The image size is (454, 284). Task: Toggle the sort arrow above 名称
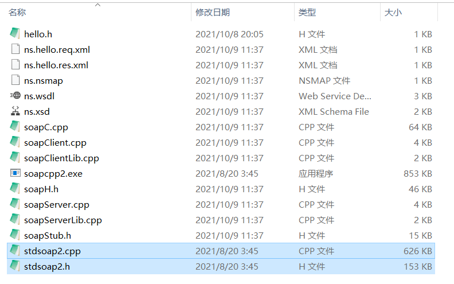[x=98, y=5]
